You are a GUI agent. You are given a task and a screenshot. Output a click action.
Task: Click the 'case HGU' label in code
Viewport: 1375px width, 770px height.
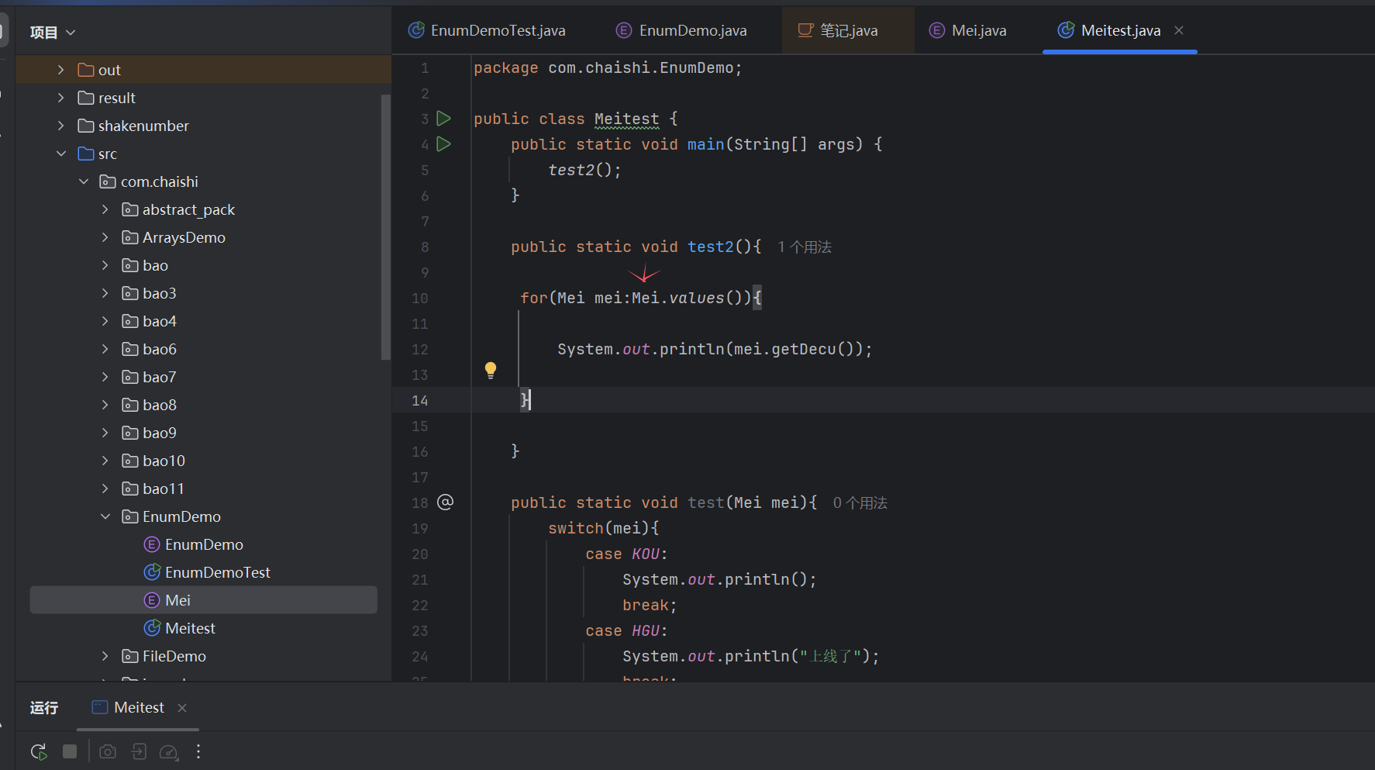pos(626,630)
